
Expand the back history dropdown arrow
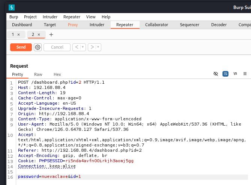click(83, 47)
